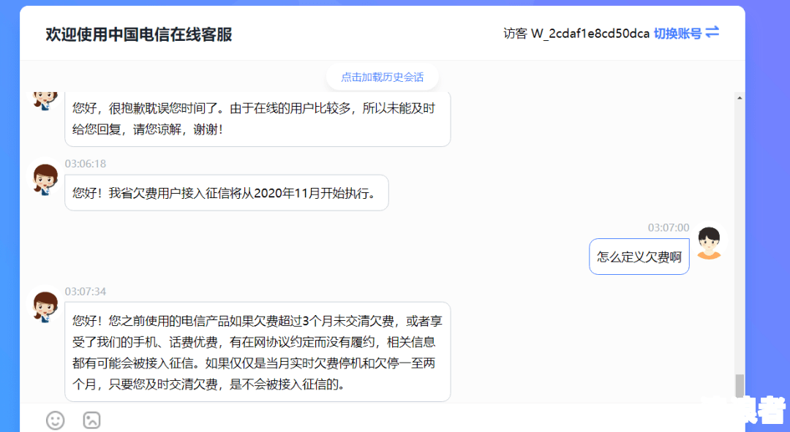Load chat history via 点击加载历史会话
Image resolution: width=790 pixels, height=432 pixels.
coord(383,77)
